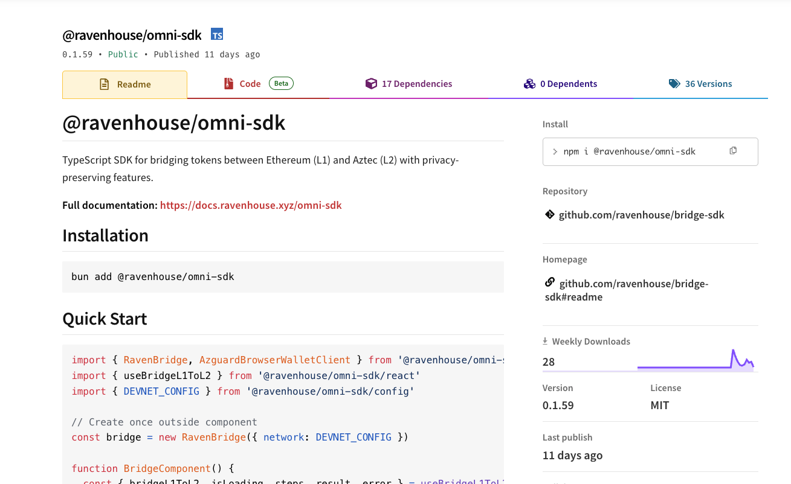
Task: Click the dependencies box icon
Action: coord(371,83)
